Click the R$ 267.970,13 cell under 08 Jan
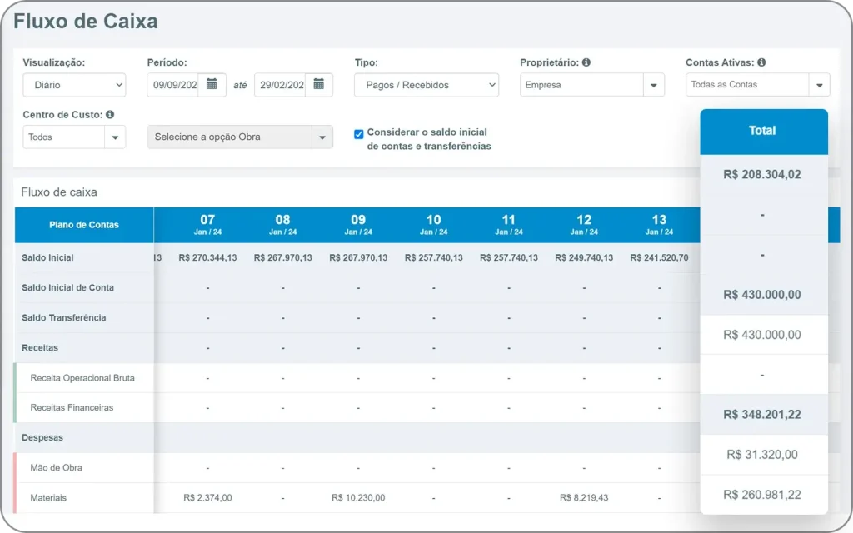Screen dimensions: 853x533 coord(283,258)
